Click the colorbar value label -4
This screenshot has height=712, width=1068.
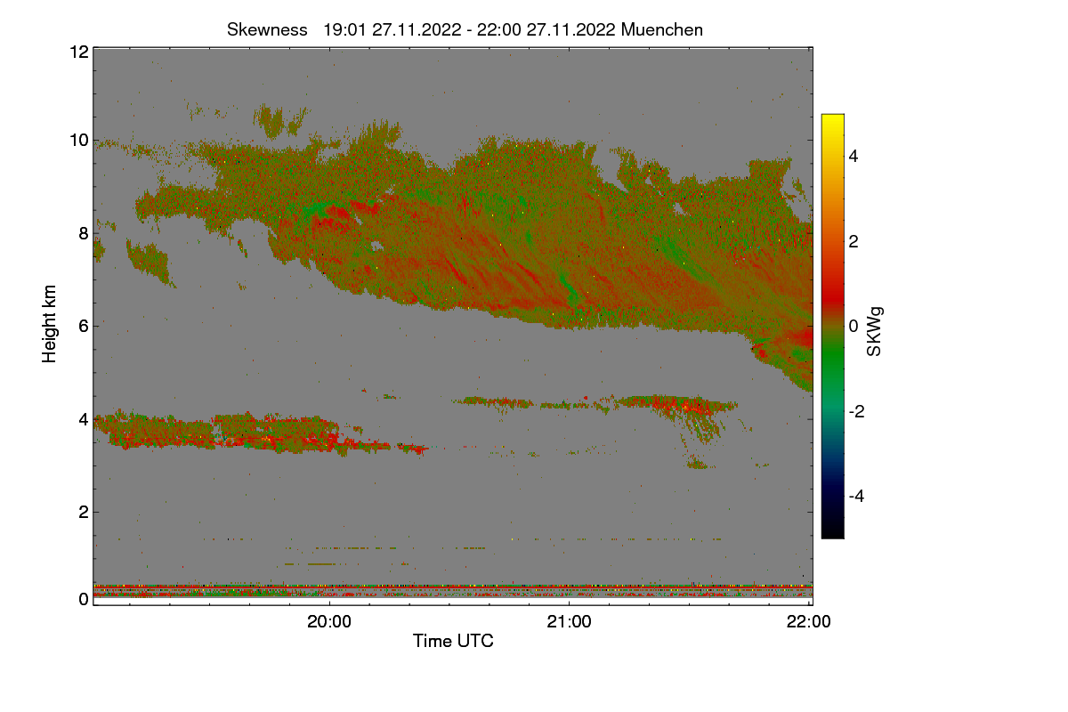(x=856, y=496)
